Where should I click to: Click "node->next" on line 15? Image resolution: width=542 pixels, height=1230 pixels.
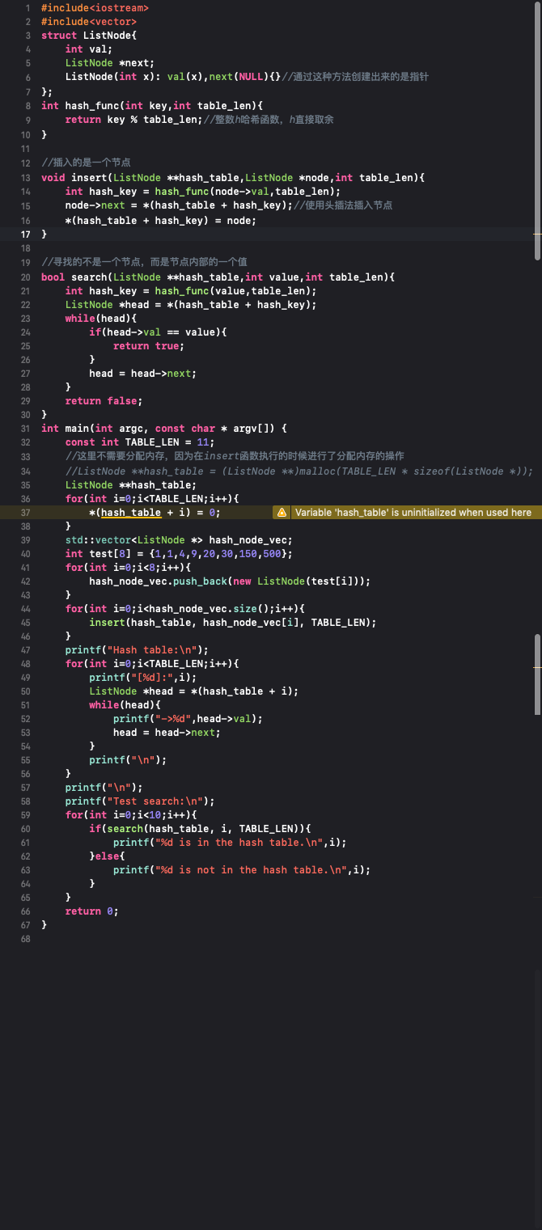tap(95, 205)
